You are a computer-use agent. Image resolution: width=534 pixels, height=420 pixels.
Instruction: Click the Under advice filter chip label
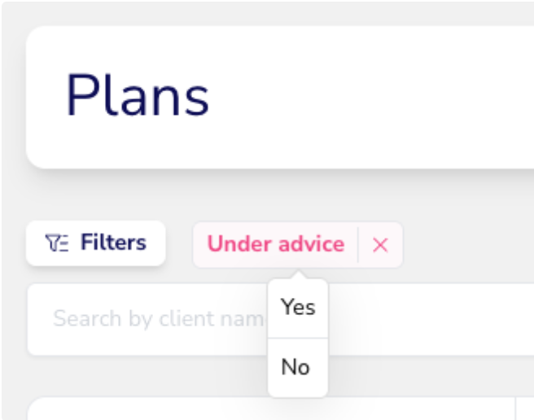pyautogui.click(x=276, y=244)
